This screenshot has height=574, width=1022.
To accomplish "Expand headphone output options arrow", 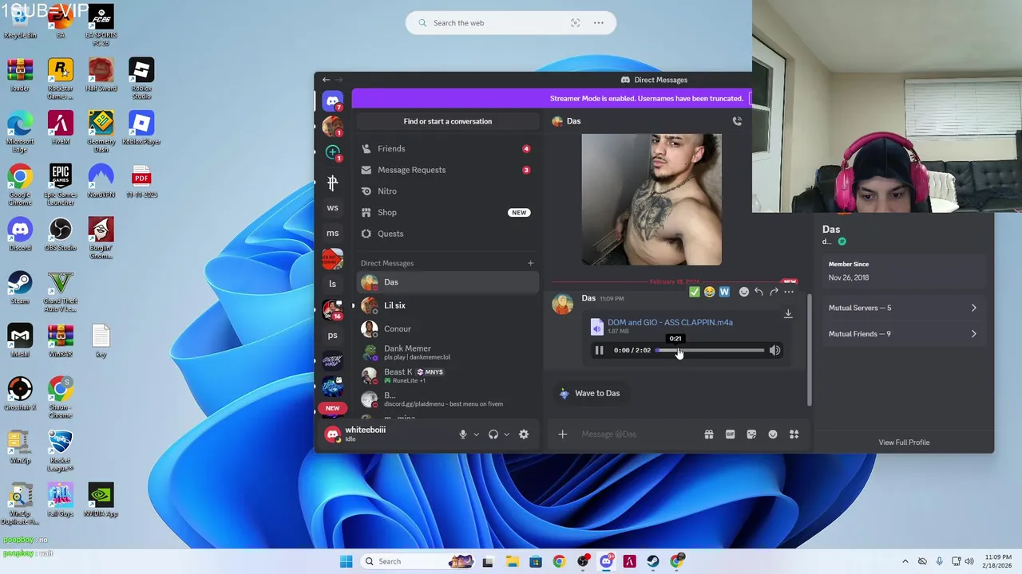I will 506,434.
